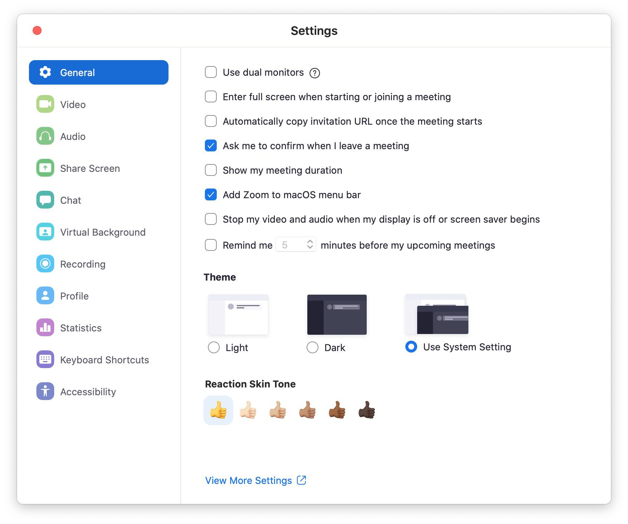Screen dimensions: 628x524
Task: Open Audio settings via headphone icon
Action: tap(45, 136)
